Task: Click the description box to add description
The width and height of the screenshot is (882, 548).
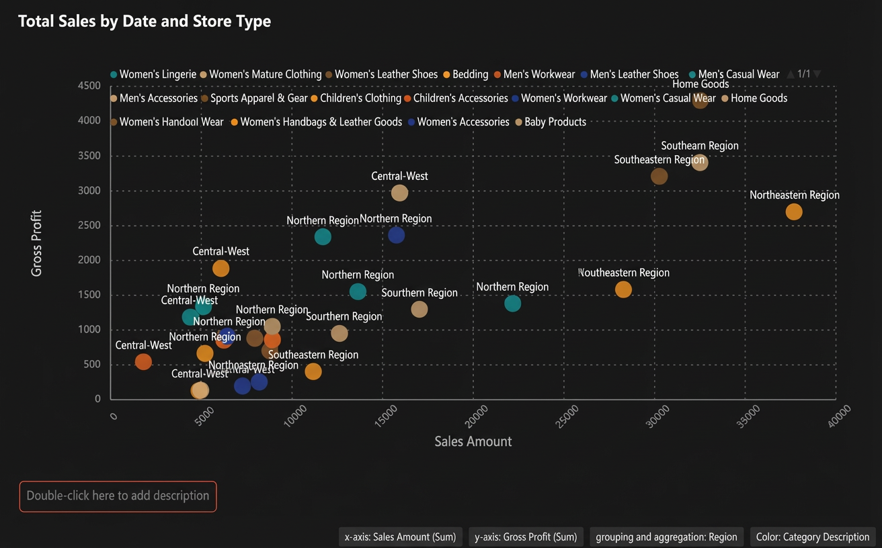Action: [118, 496]
